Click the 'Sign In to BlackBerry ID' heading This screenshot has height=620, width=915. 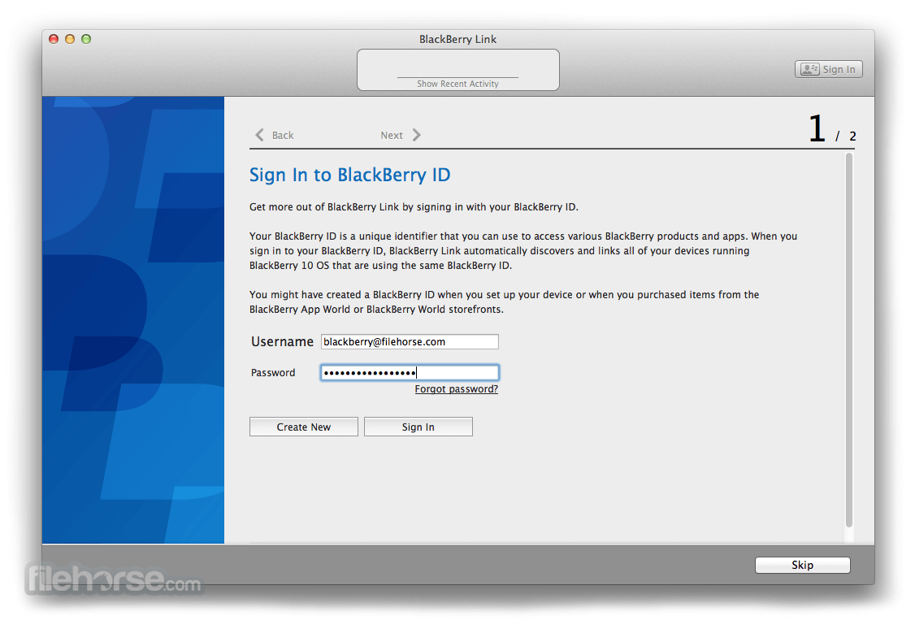click(x=349, y=175)
